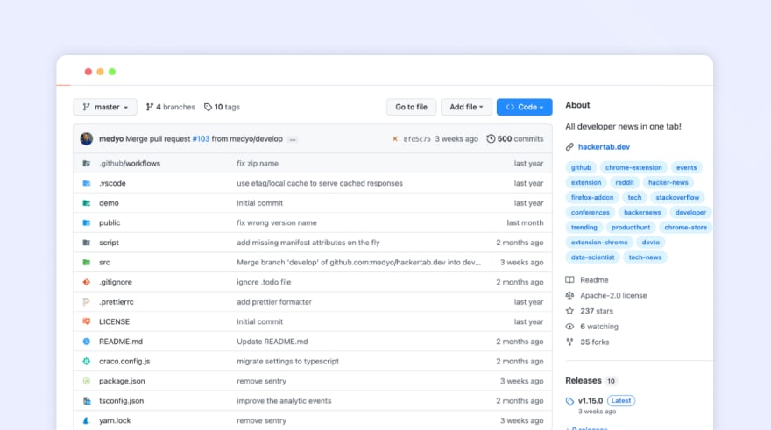Open pull request #103 link

[201, 139]
